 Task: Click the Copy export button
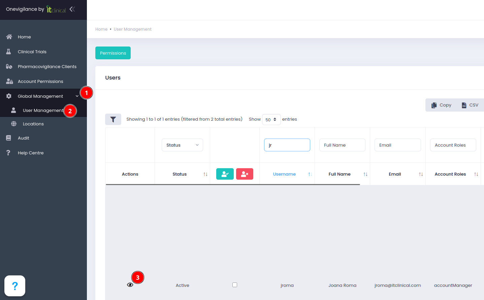pyautogui.click(x=442, y=105)
